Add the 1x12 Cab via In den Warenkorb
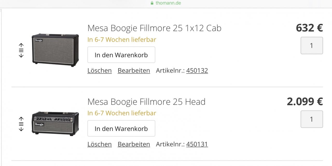The height and width of the screenshot is (166, 332). (121, 55)
